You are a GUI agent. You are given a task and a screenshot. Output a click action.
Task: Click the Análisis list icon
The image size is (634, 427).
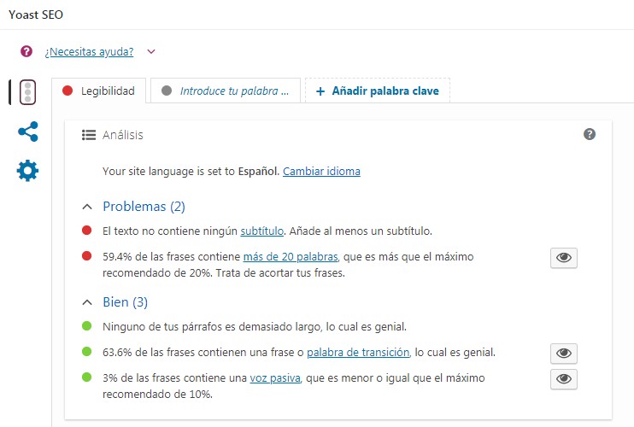click(x=89, y=135)
